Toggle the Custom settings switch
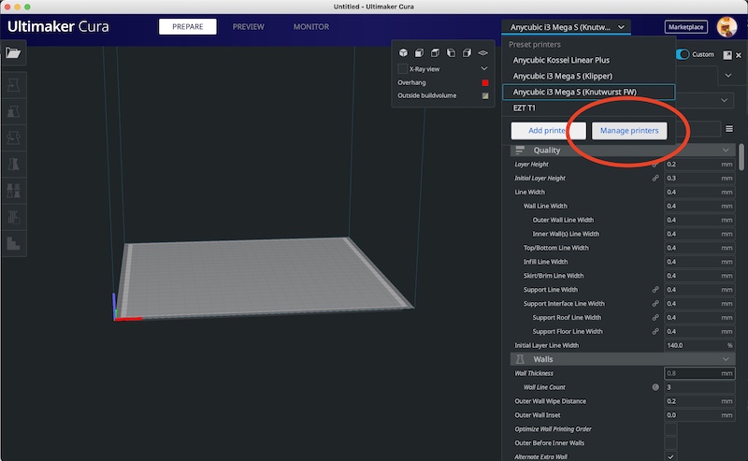This screenshot has height=461, width=748. [x=683, y=54]
